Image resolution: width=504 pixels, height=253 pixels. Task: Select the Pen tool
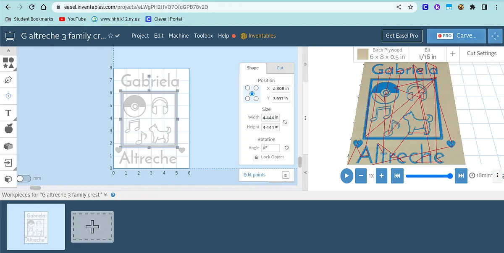pos(8,80)
